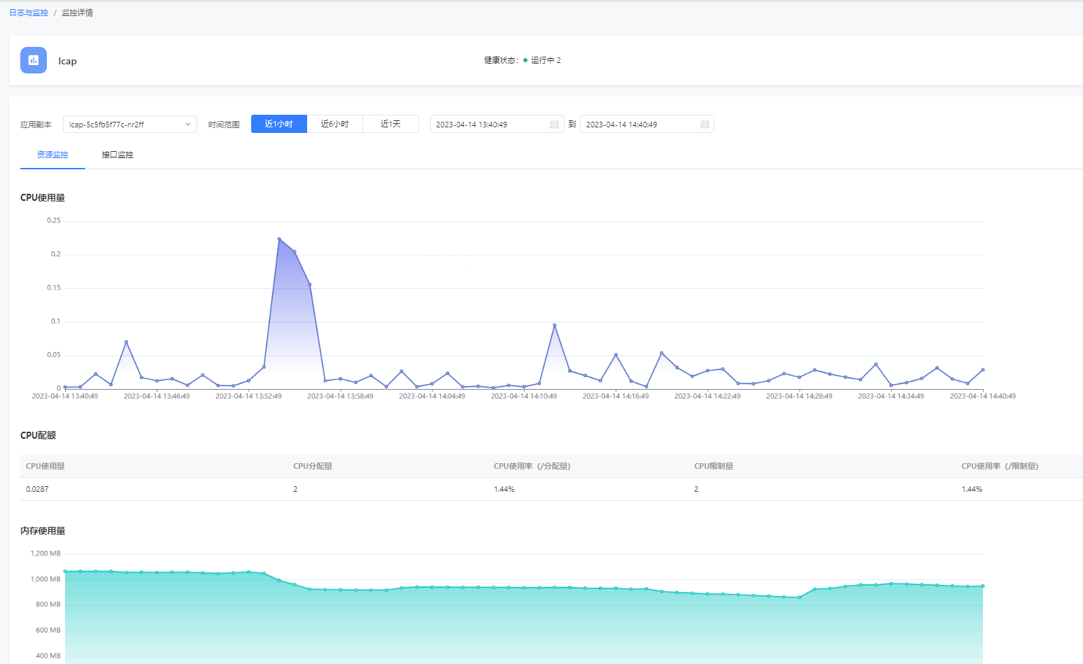Click the 时间范围 field label

pos(224,125)
